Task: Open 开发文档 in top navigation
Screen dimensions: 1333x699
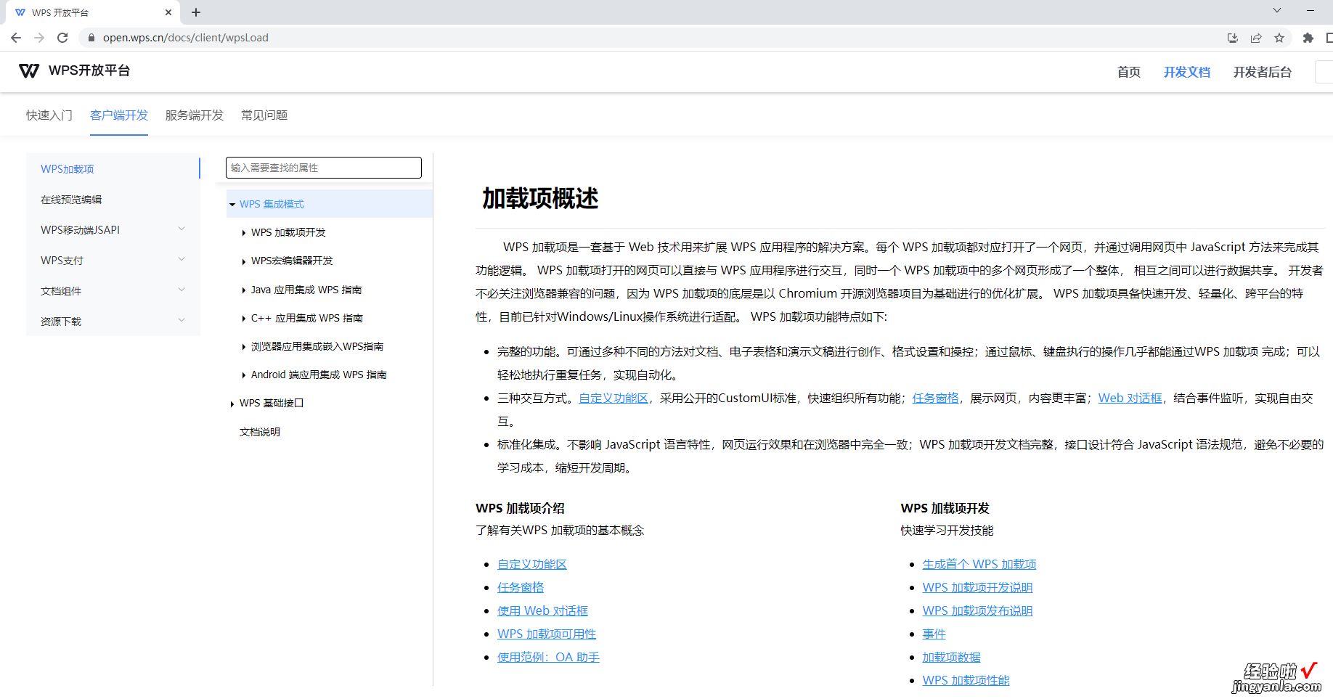Action: [x=1186, y=72]
